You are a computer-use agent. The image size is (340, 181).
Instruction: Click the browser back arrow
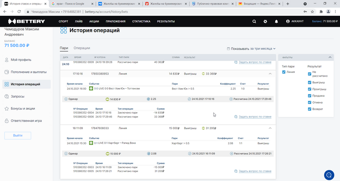pos(5,12)
